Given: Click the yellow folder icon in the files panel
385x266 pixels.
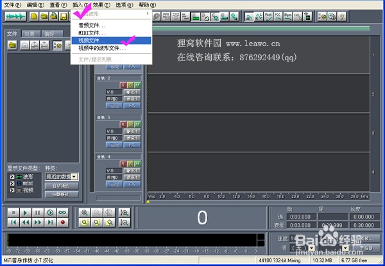Looking at the screenshot, I should pos(12,46).
